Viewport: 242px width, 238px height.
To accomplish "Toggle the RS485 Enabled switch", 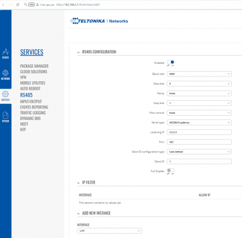I will pyautogui.click(x=170, y=62).
